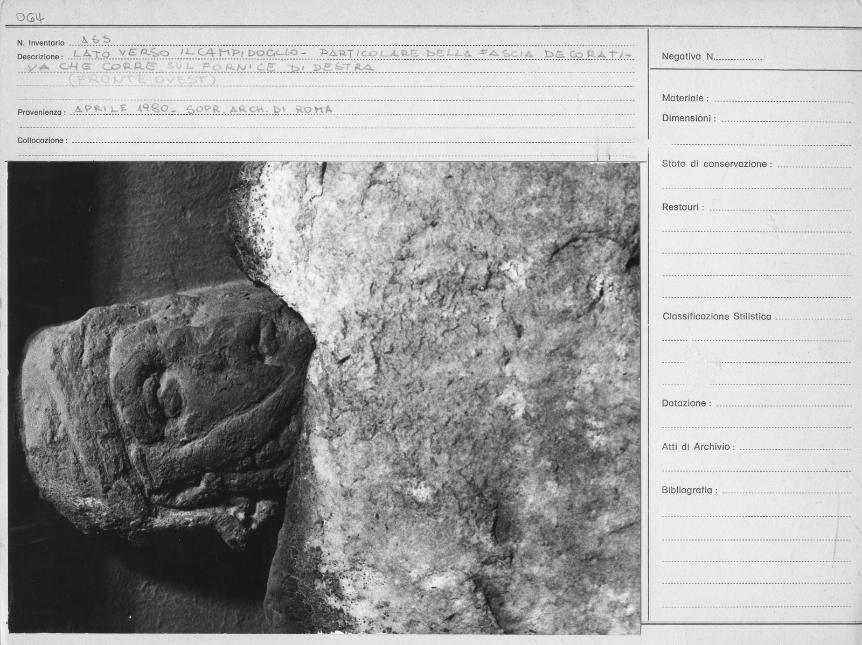Click the 'Provenienza:' label
862x645 pixels.
[x=41, y=113]
